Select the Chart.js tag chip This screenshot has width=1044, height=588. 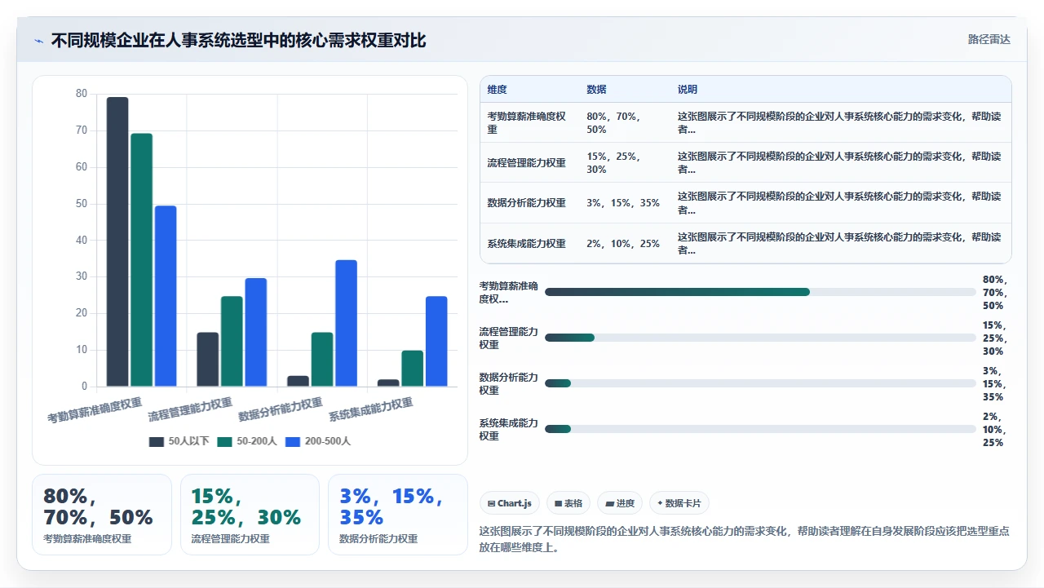coord(509,503)
